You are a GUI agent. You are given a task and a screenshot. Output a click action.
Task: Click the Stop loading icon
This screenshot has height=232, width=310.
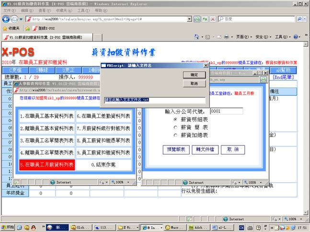click(213, 19)
